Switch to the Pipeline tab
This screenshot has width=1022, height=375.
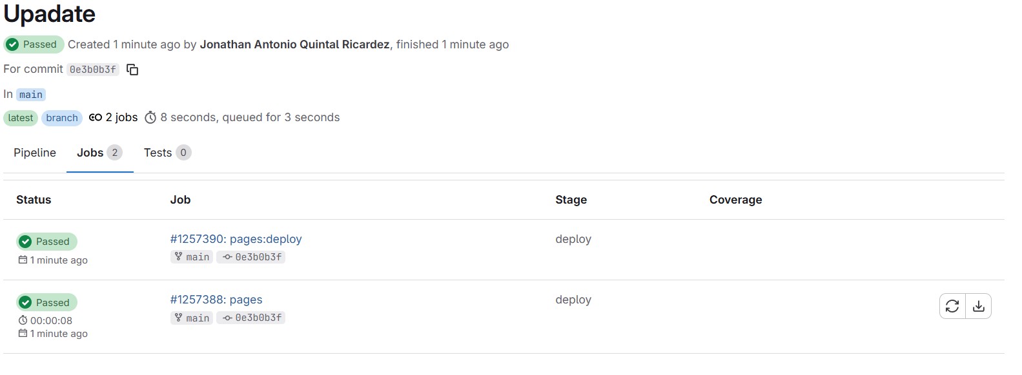[35, 153]
